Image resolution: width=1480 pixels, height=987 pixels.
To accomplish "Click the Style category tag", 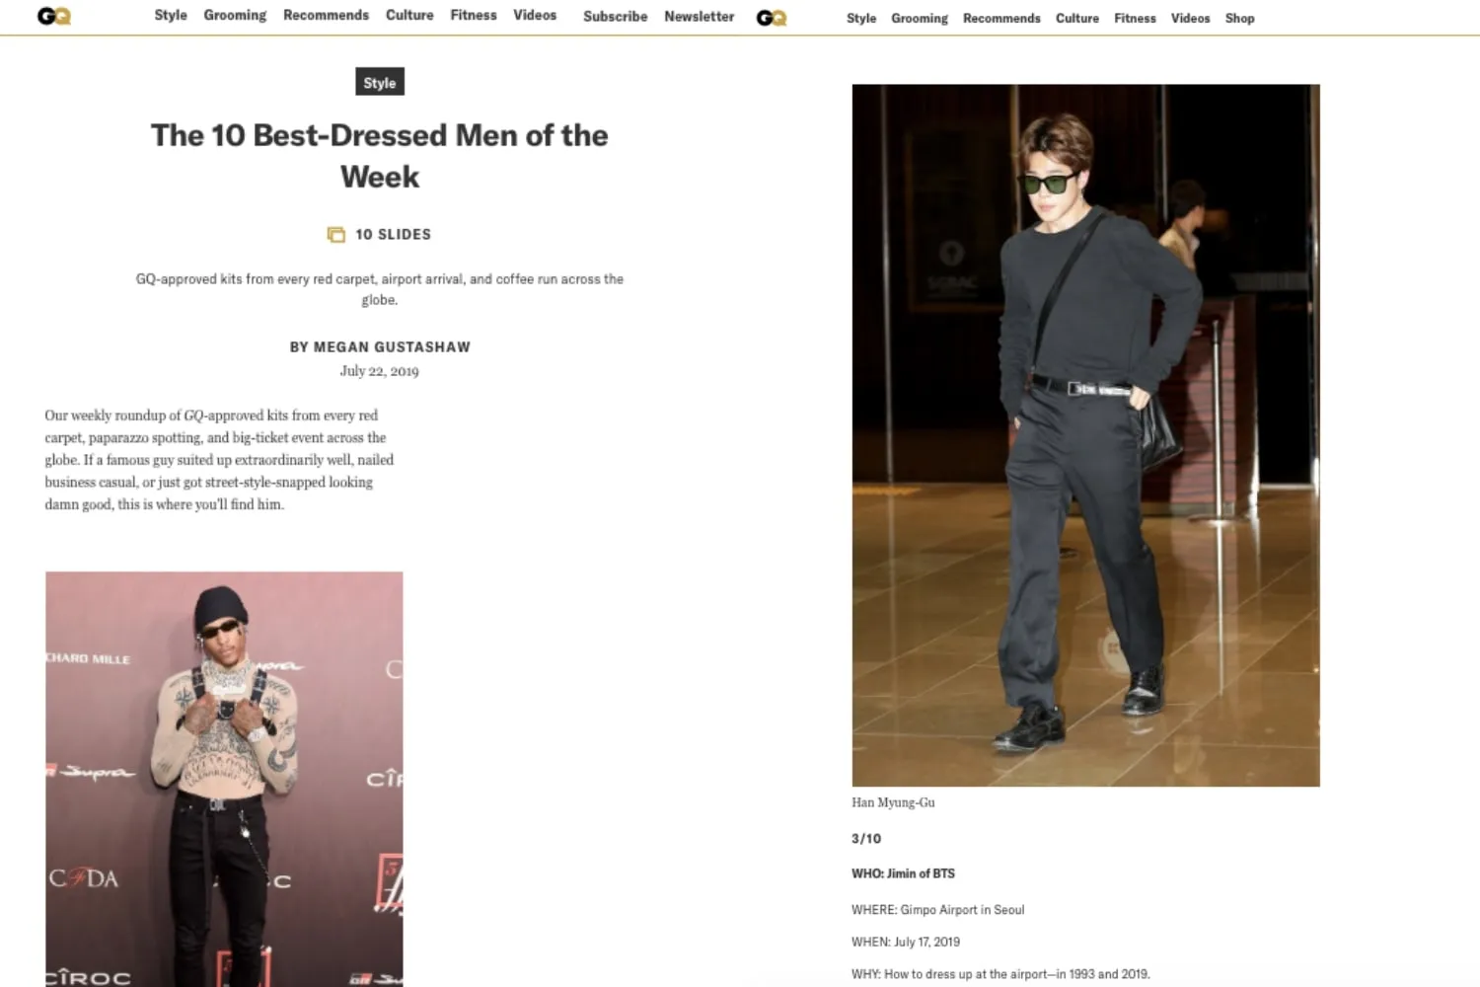I will [x=380, y=82].
